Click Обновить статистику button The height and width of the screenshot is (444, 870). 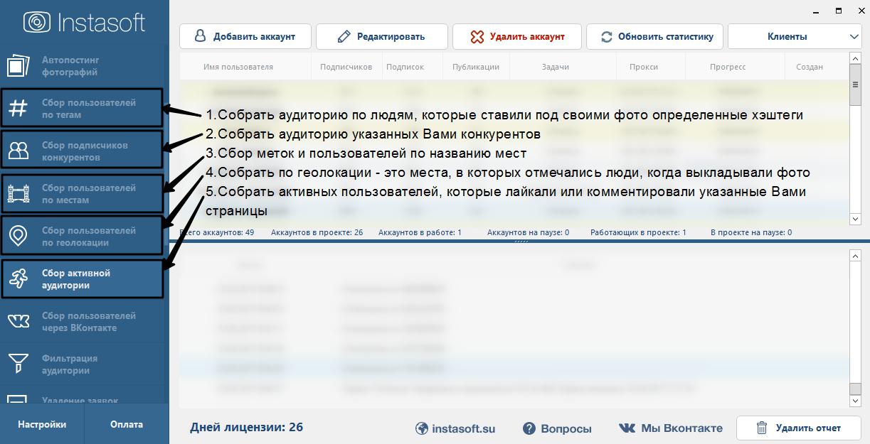coord(655,36)
